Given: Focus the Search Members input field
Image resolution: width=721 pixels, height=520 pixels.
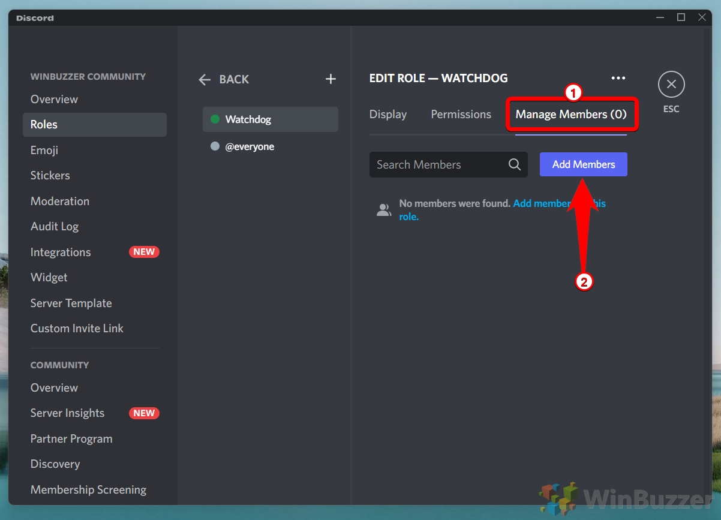Looking at the screenshot, I should [x=449, y=164].
